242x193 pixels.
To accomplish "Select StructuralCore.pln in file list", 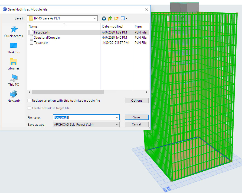I will (x=47, y=38).
